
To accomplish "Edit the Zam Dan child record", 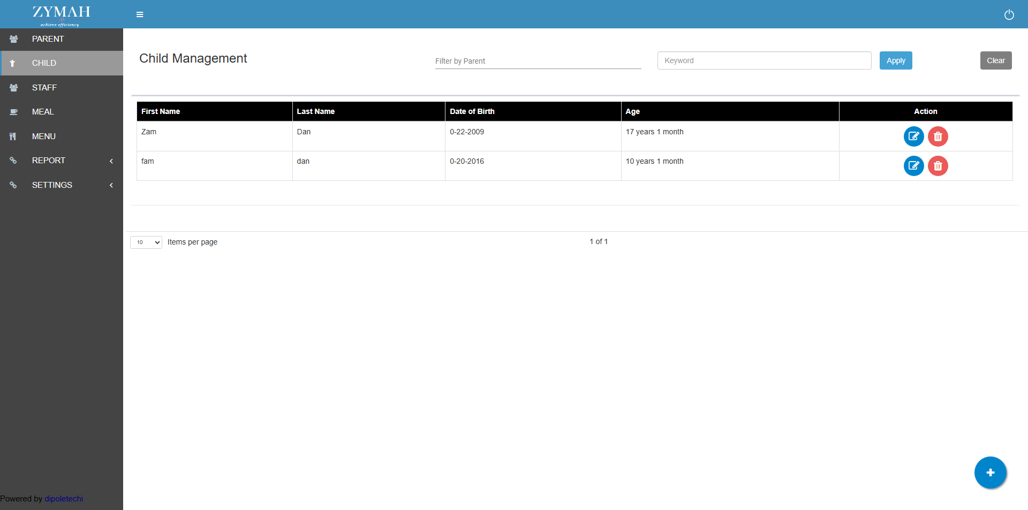I will point(913,136).
